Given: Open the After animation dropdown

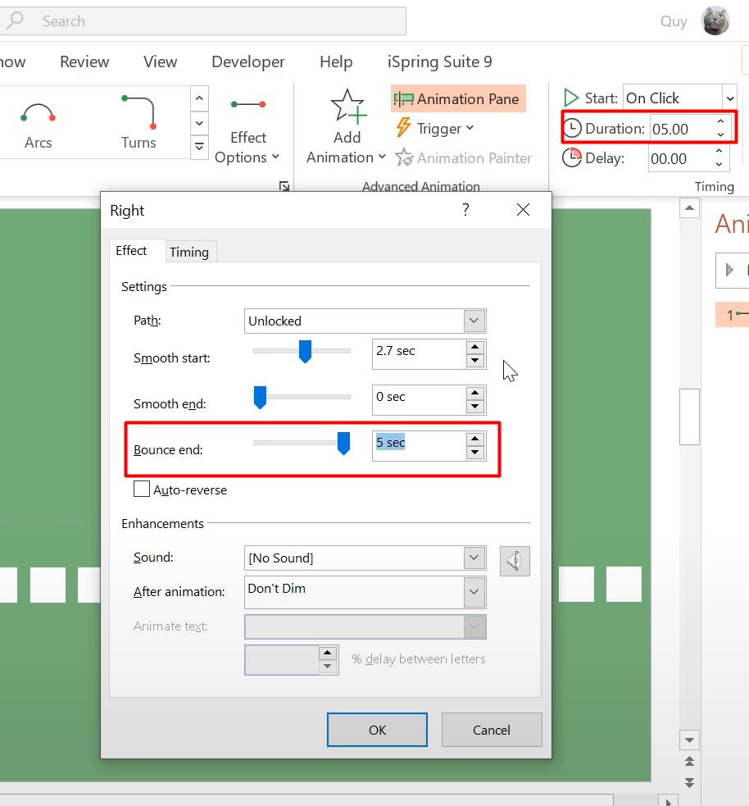Looking at the screenshot, I should pyautogui.click(x=474, y=592).
